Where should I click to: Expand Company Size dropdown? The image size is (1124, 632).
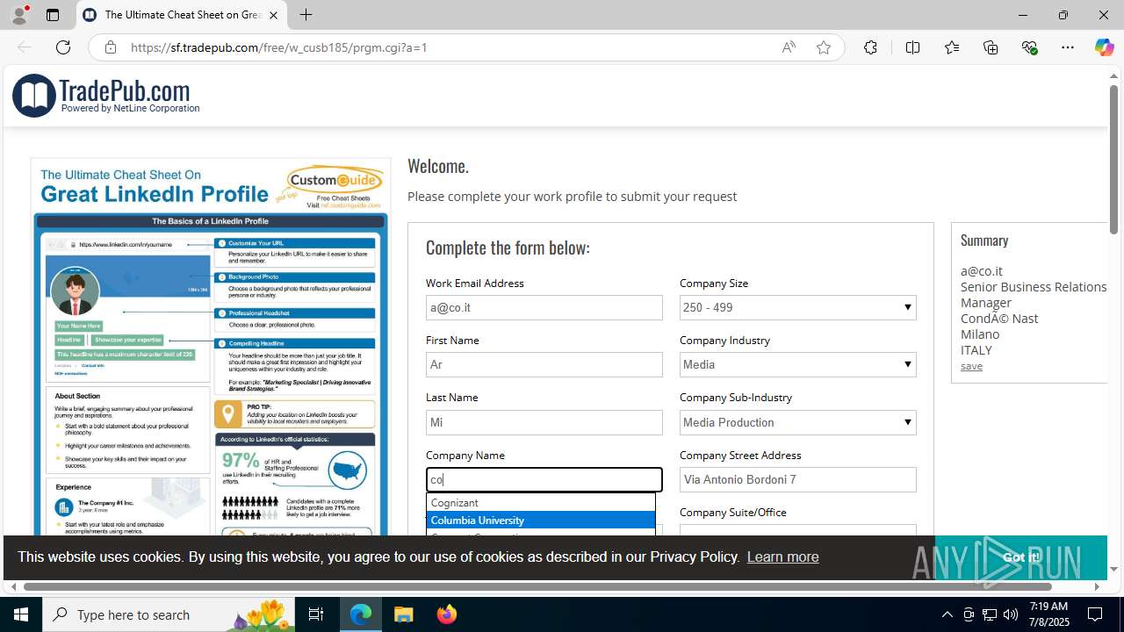(797, 307)
